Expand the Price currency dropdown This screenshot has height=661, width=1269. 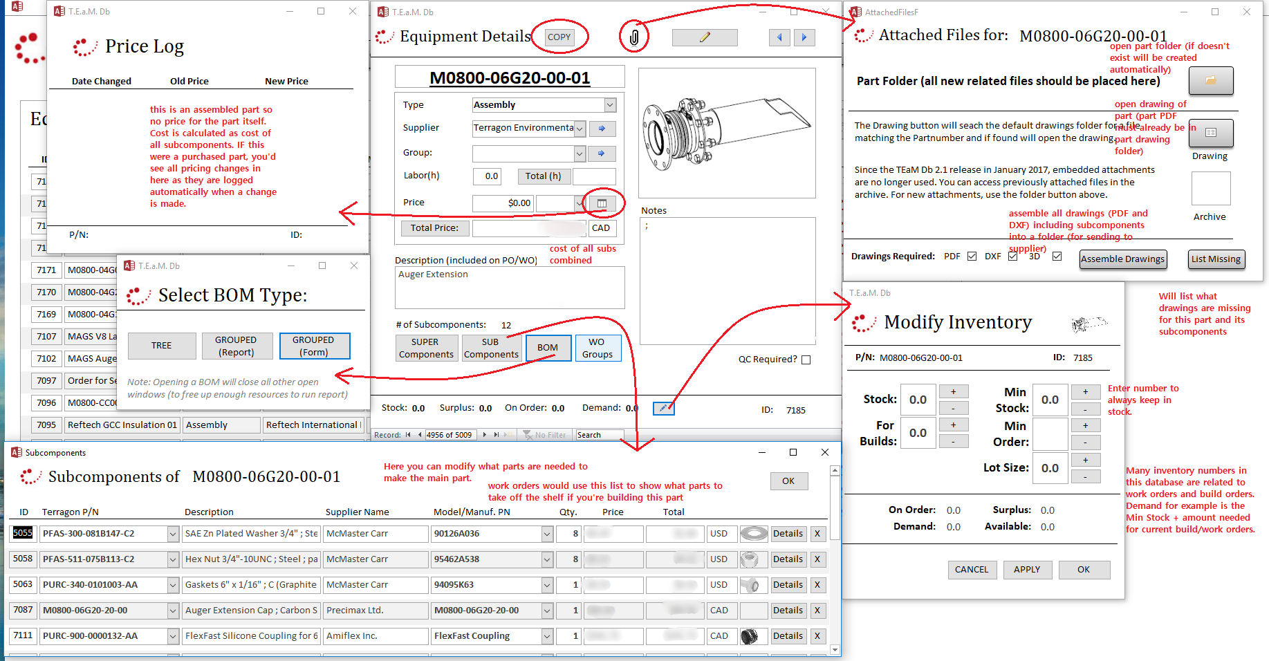pos(580,203)
